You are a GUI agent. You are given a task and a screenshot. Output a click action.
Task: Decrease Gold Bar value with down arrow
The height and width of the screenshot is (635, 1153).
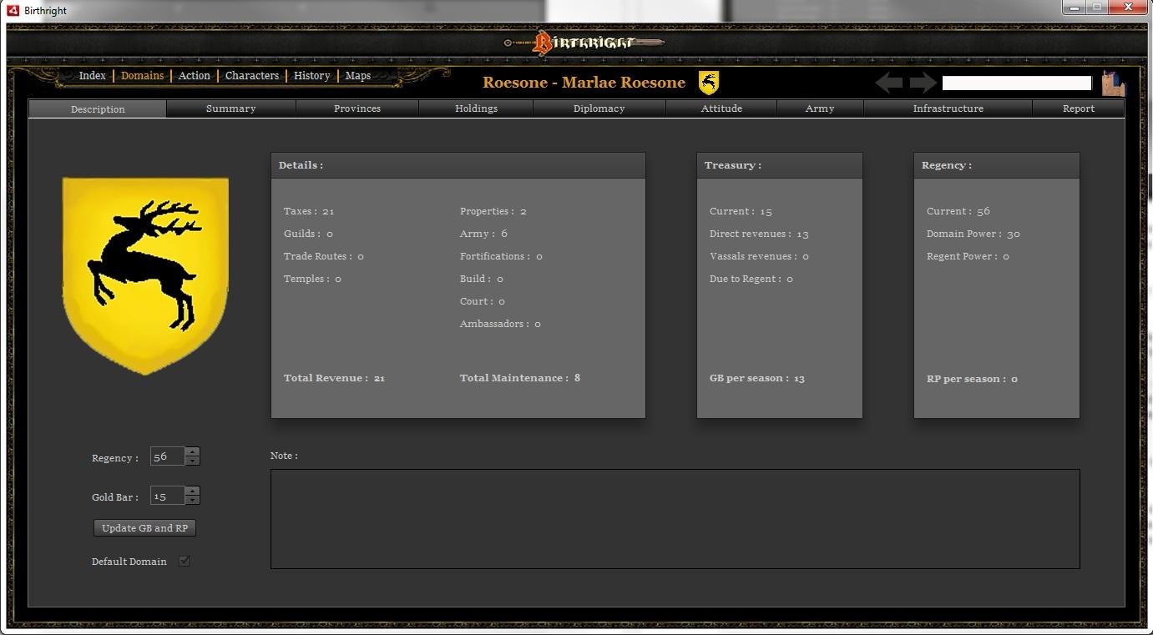pyautogui.click(x=193, y=500)
